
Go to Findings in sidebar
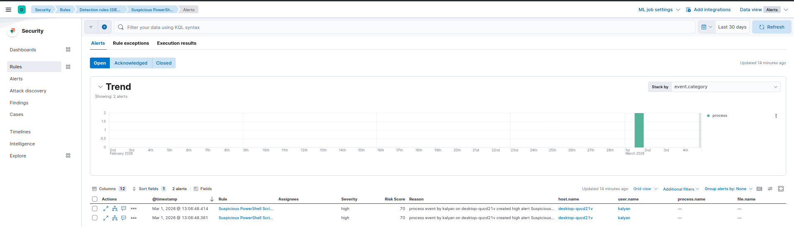click(x=19, y=103)
